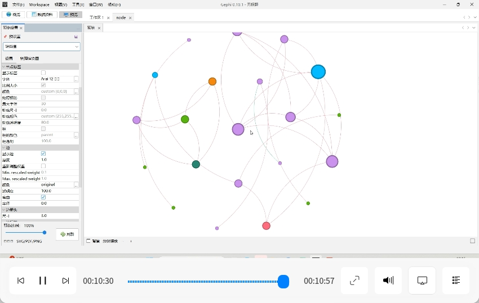Open the playlist icon in video player

click(456, 281)
